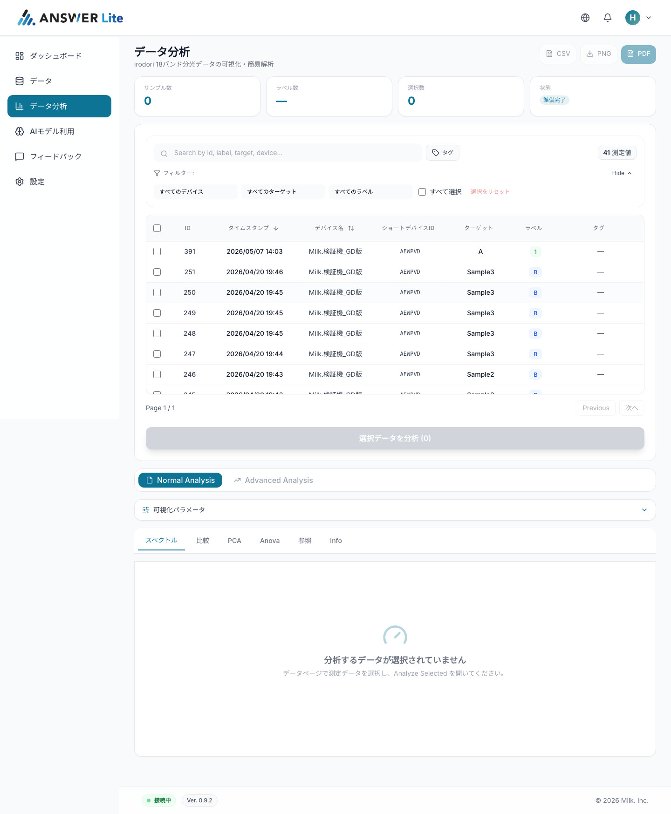Click target Sample2 on row 246
This screenshot has height=814, width=671.
tap(480, 374)
